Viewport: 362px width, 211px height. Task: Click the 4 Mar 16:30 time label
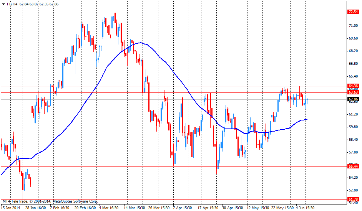pyautogui.click(x=109, y=208)
